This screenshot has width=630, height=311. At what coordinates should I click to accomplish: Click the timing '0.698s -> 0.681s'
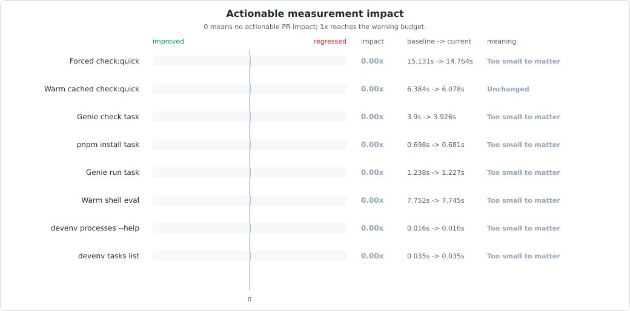pos(436,145)
